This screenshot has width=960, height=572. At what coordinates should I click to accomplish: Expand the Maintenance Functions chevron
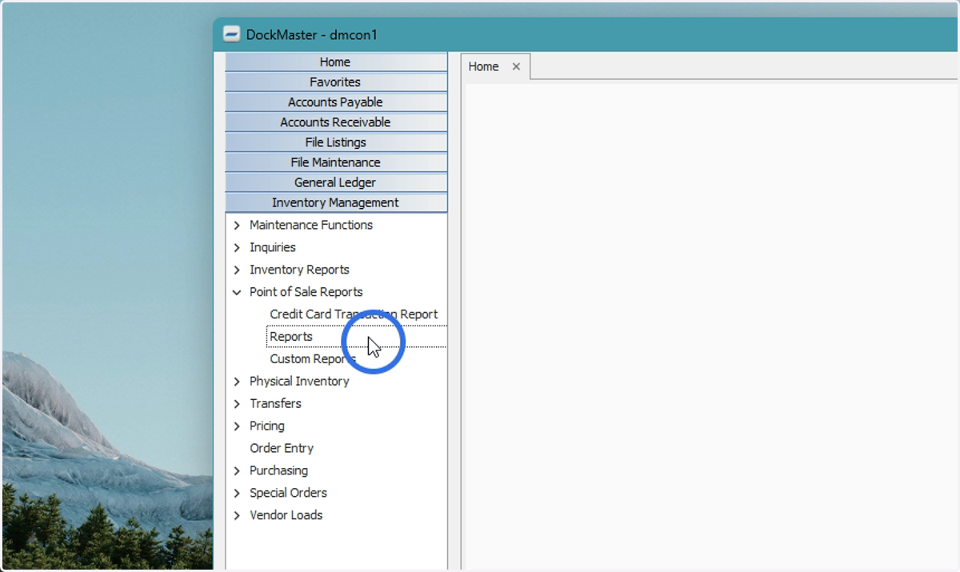click(x=237, y=226)
